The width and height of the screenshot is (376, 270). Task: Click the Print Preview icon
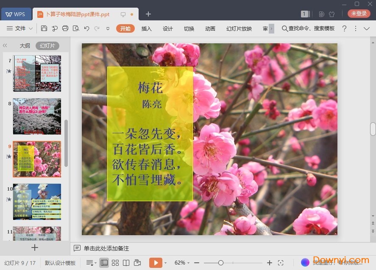click(76, 28)
